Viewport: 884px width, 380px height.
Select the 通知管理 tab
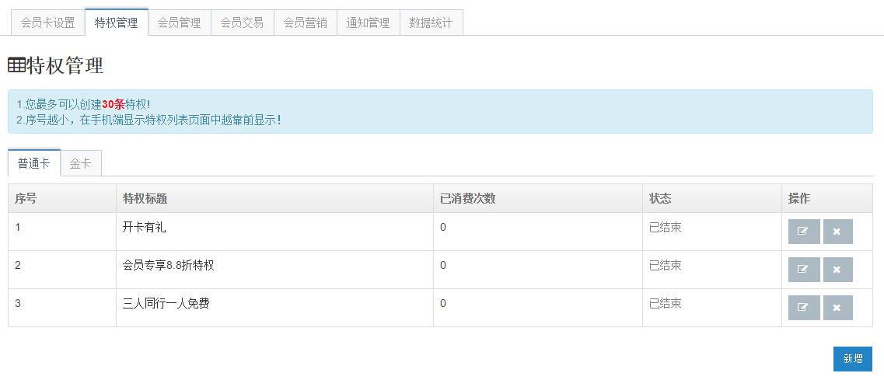tap(369, 23)
